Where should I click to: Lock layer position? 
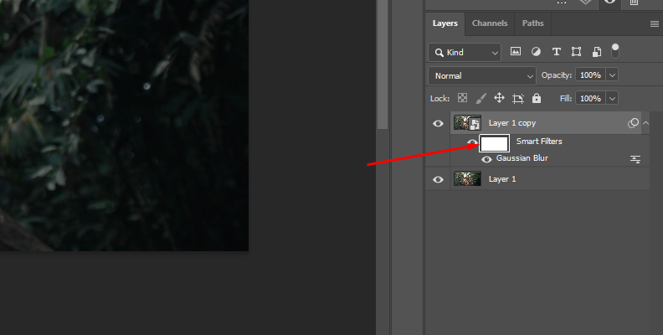click(x=500, y=98)
